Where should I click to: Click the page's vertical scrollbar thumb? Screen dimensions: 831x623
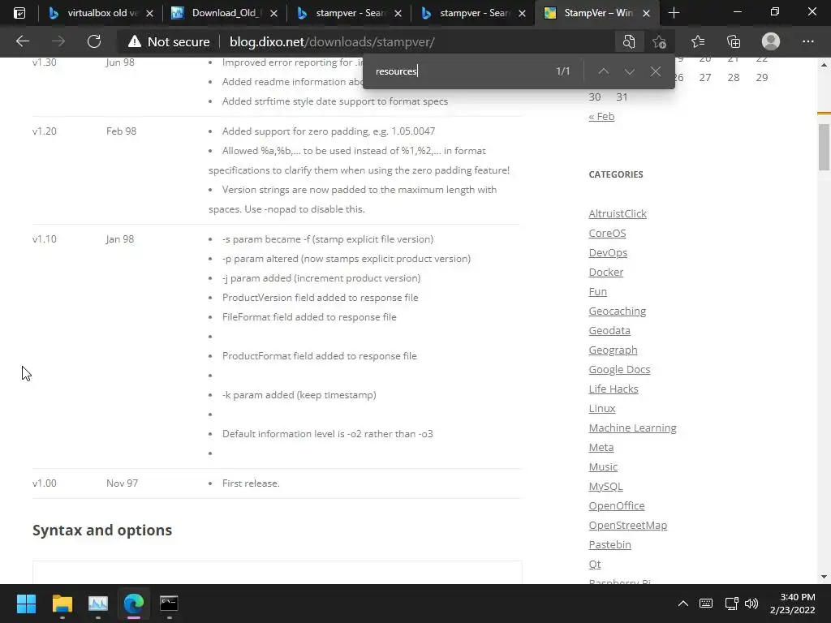(824, 148)
